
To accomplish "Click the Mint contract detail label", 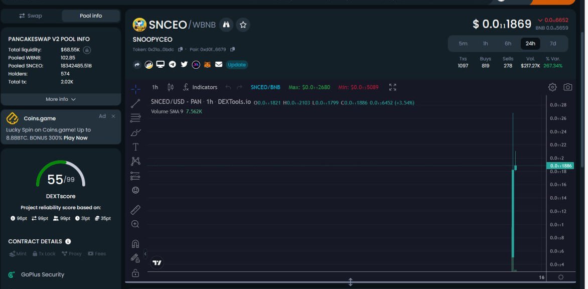I will pyautogui.click(x=18, y=254).
